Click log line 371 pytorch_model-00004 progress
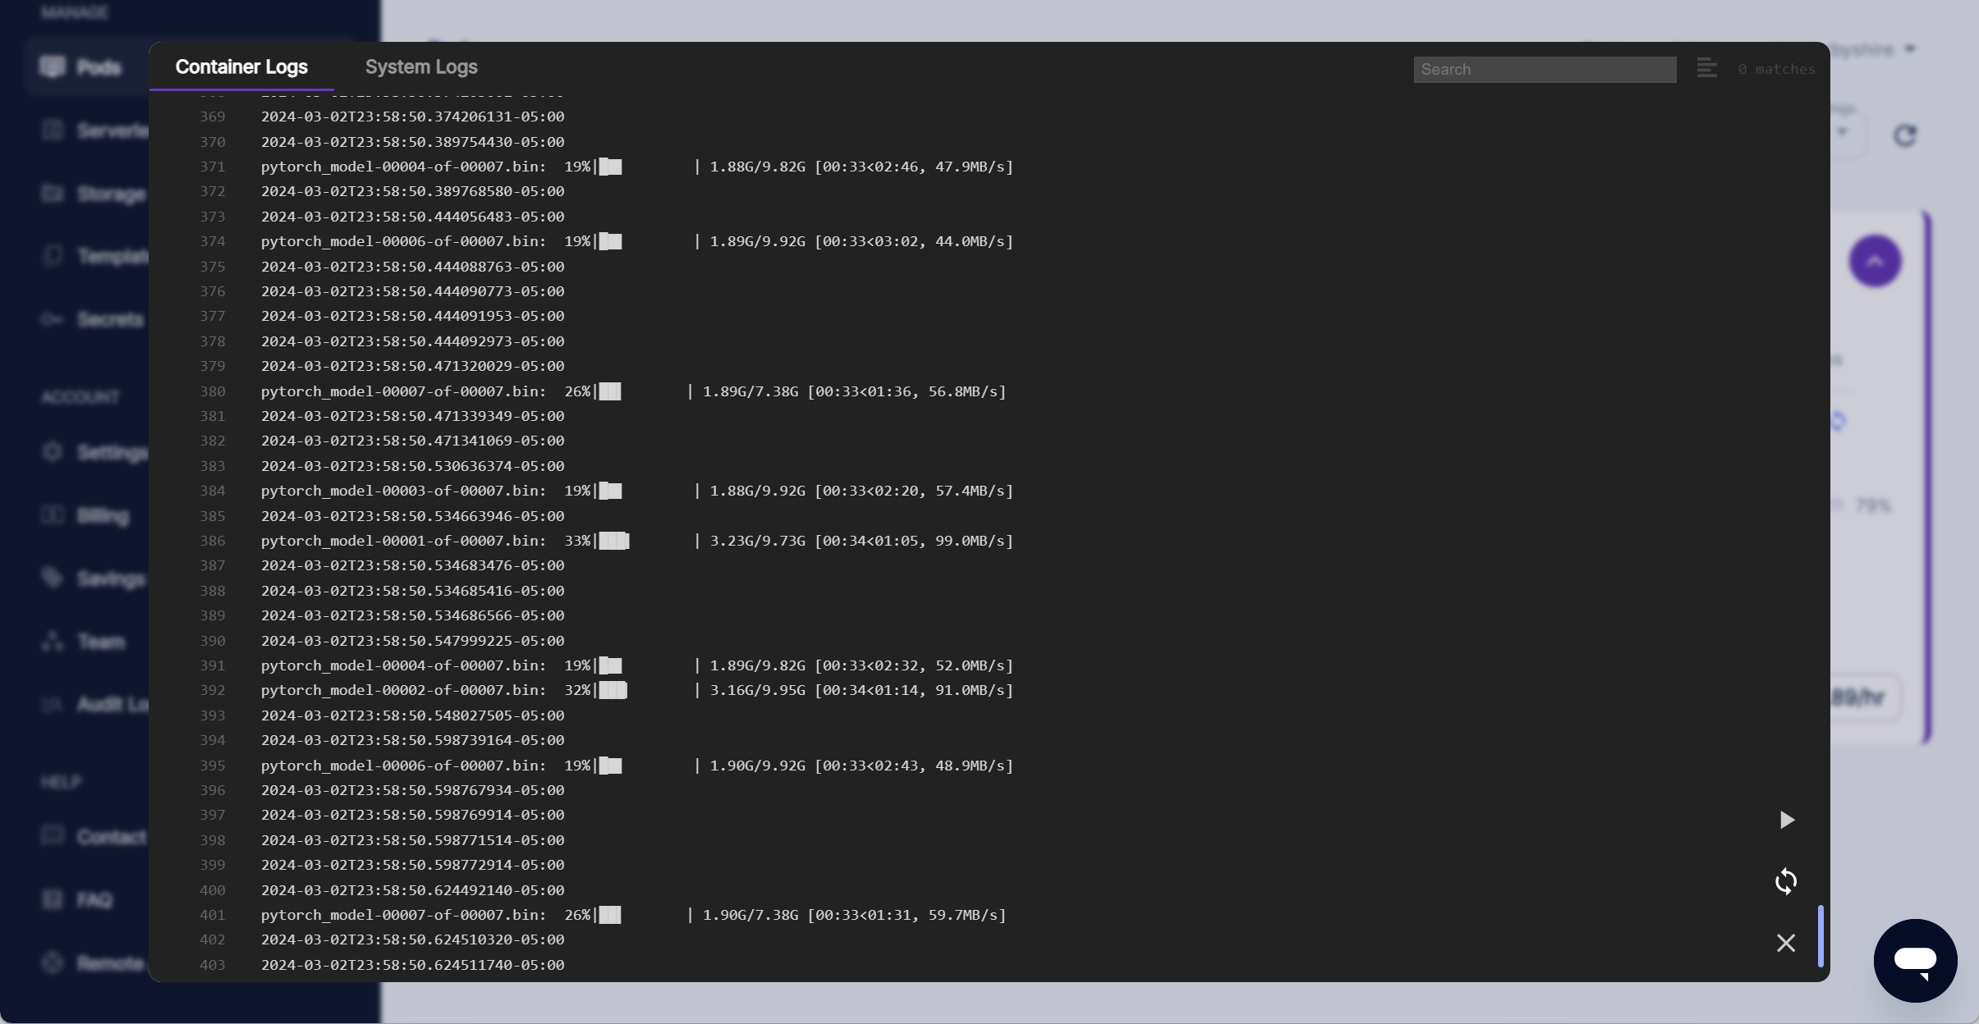1979x1024 pixels. coord(637,167)
